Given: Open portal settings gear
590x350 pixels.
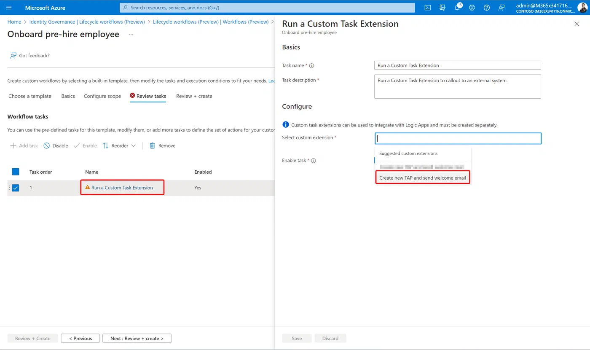Looking at the screenshot, I should pos(472,8).
